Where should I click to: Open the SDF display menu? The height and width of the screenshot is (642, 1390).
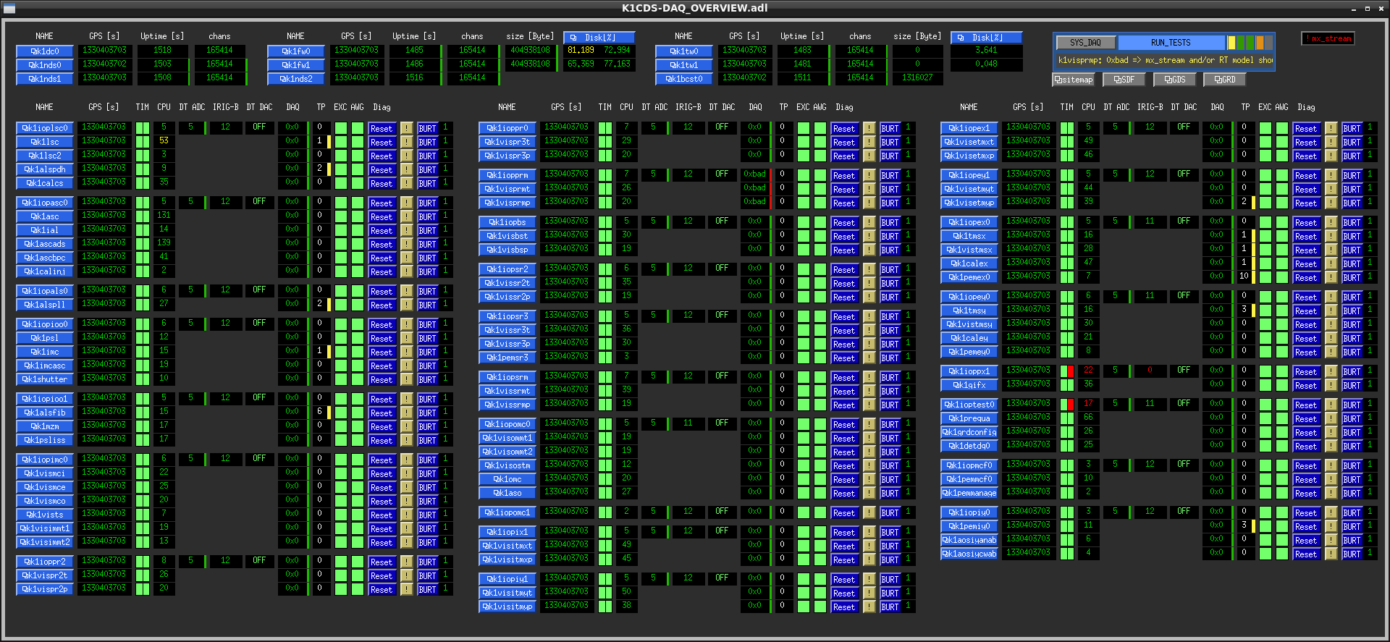1124,80
